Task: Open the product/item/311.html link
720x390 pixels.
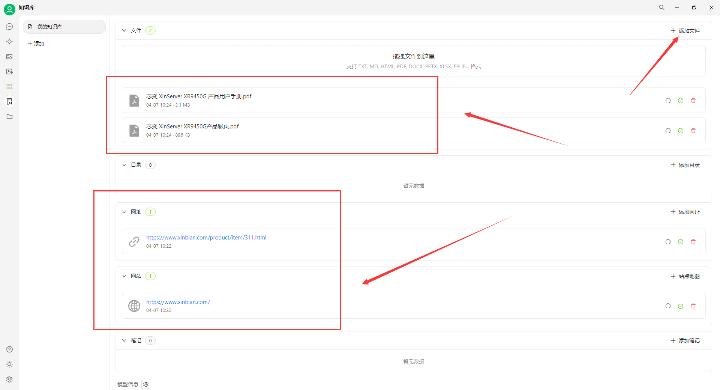Action: point(206,238)
